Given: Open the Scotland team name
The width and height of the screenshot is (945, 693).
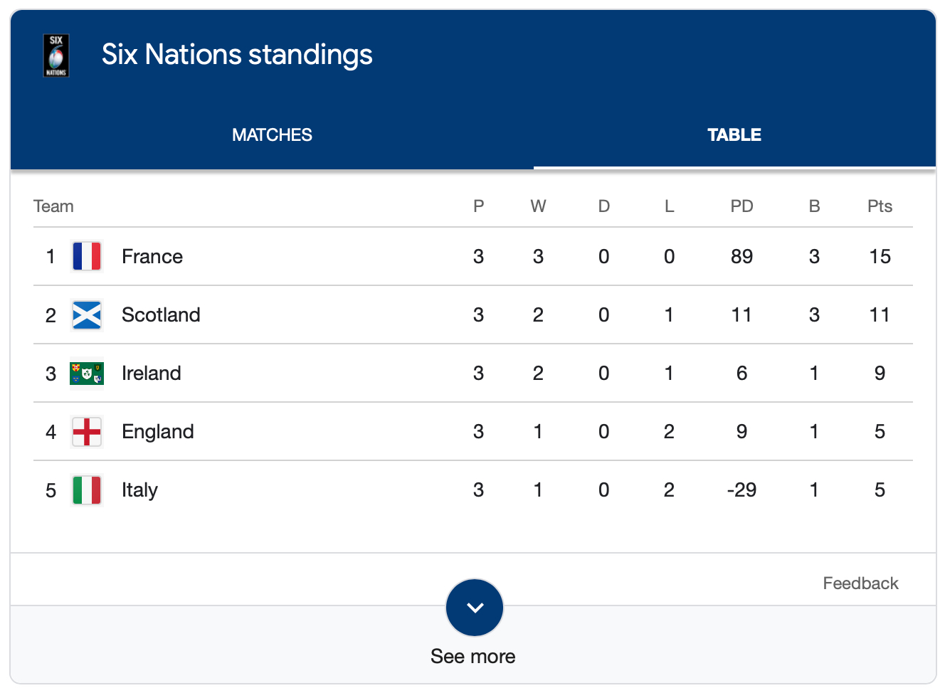Looking at the screenshot, I should tap(161, 314).
